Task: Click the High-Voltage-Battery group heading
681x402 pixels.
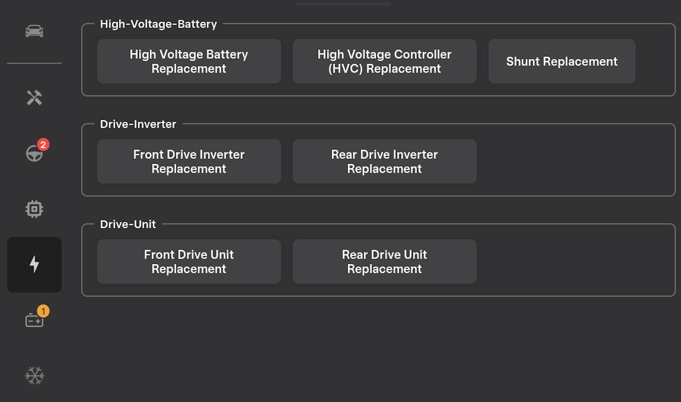Action: click(158, 24)
